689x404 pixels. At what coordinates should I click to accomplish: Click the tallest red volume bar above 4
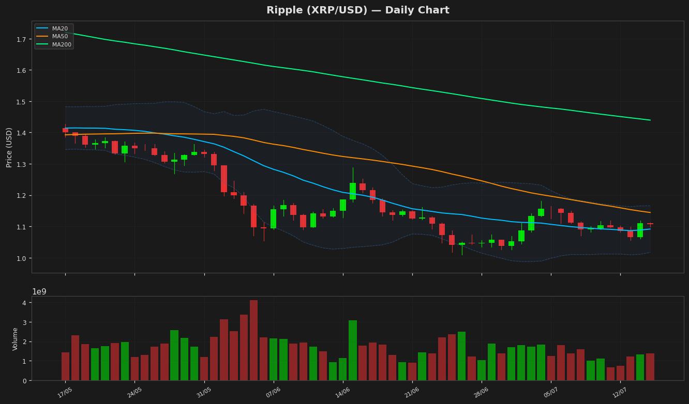(x=253, y=340)
